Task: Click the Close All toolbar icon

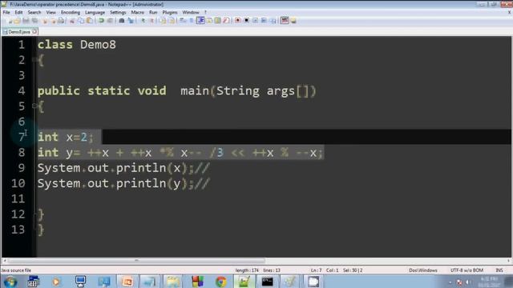Action: (53, 21)
